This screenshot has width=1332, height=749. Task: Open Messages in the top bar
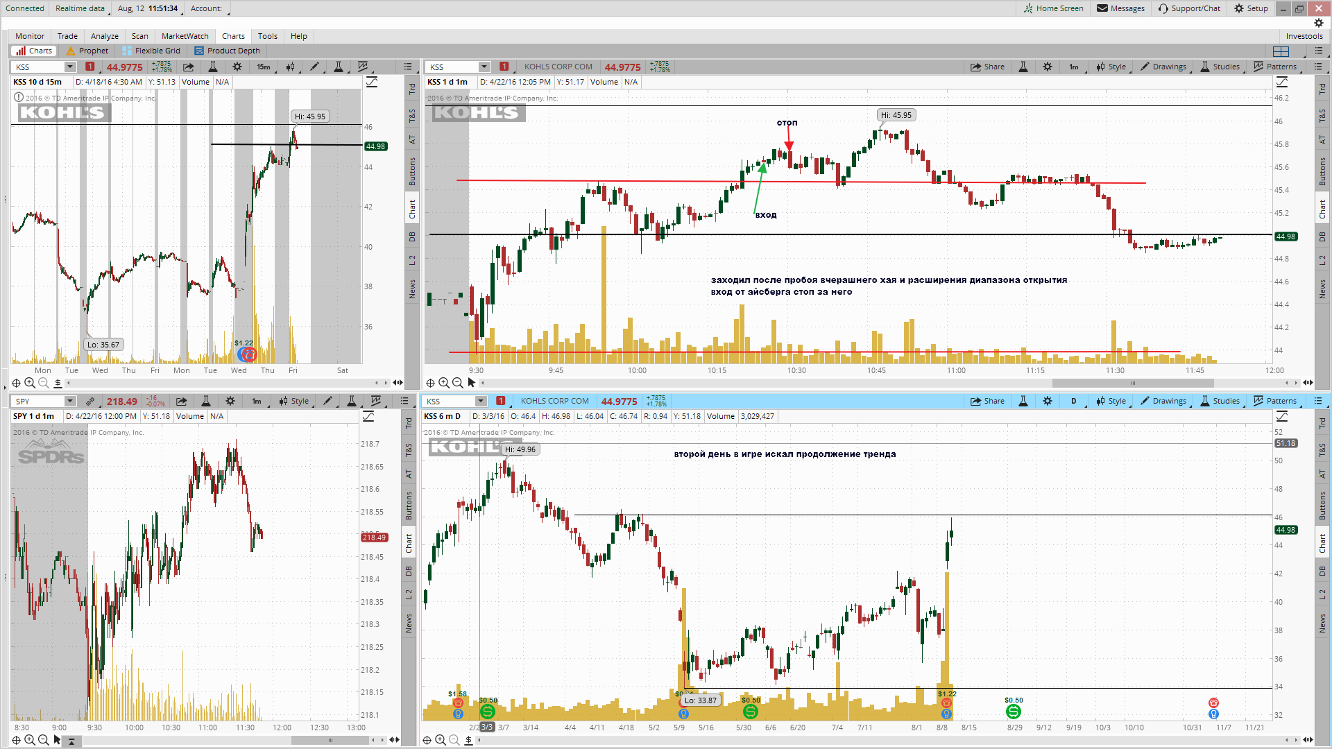pos(1120,8)
